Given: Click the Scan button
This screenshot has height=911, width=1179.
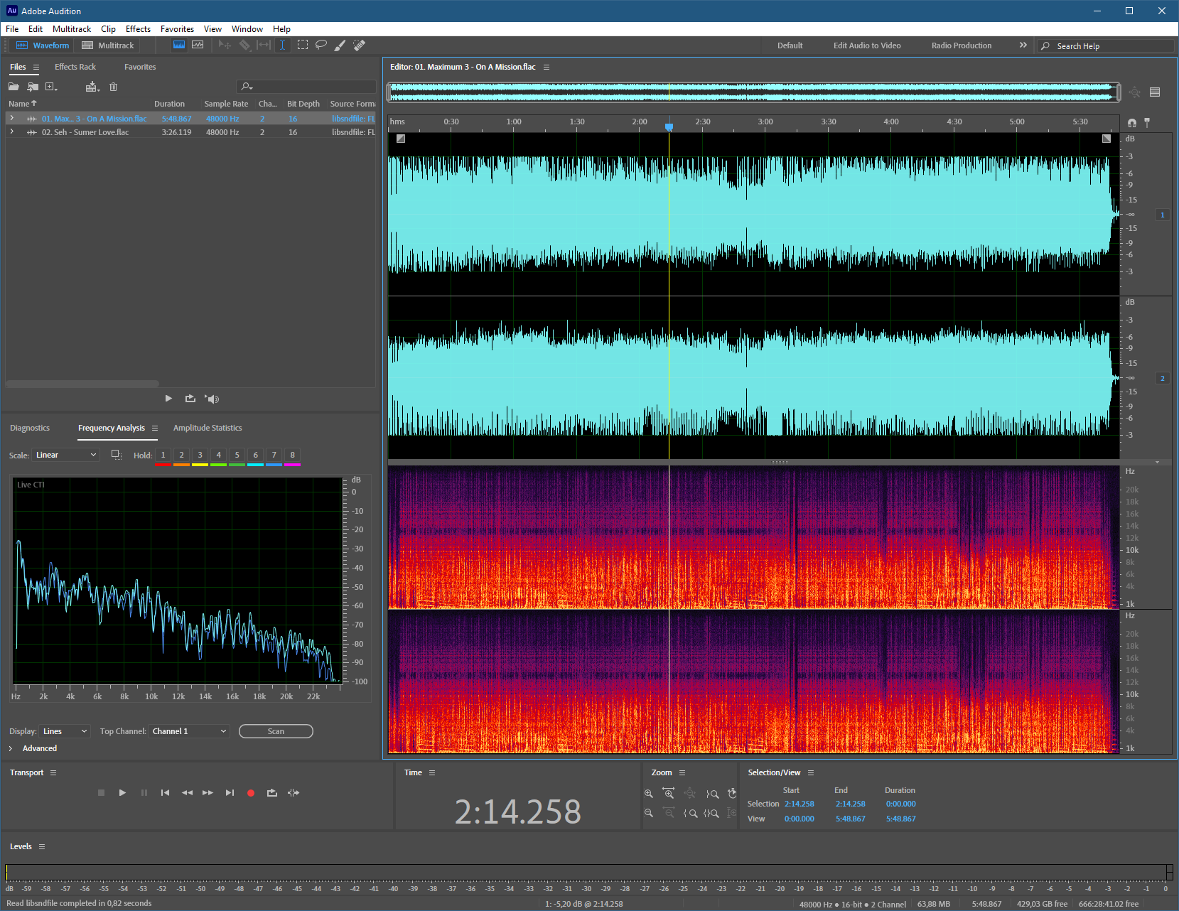Looking at the screenshot, I should pyautogui.click(x=276, y=731).
